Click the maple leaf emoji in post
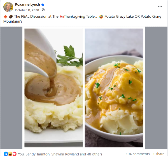 point(5,17)
